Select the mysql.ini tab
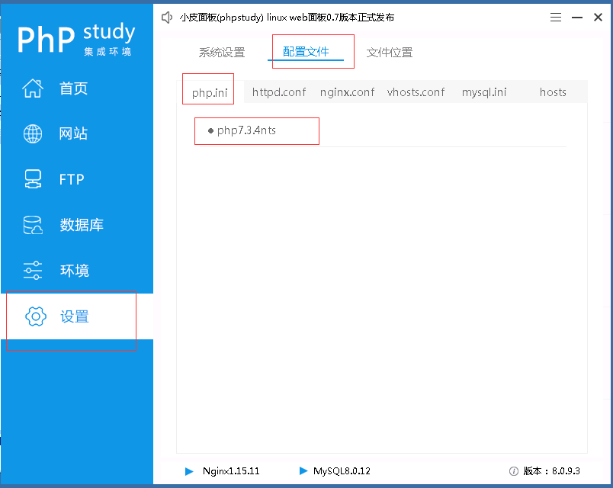This screenshot has width=613, height=488. pos(484,92)
